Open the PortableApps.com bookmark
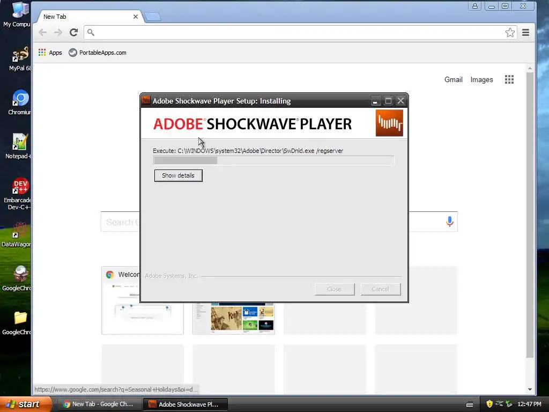 pos(98,53)
